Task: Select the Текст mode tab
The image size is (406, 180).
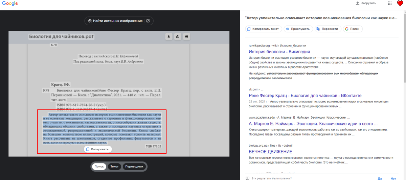Action: (x=114, y=167)
